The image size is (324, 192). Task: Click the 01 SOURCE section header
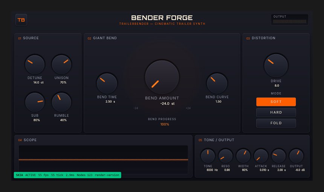click(x=28, y=38)
